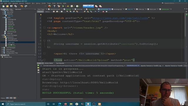
Task: Switch to the web.xml editor tab
Action: tap(130, 9)
